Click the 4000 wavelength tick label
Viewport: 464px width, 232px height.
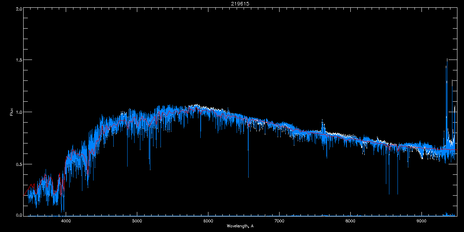(x=66, y=221)
